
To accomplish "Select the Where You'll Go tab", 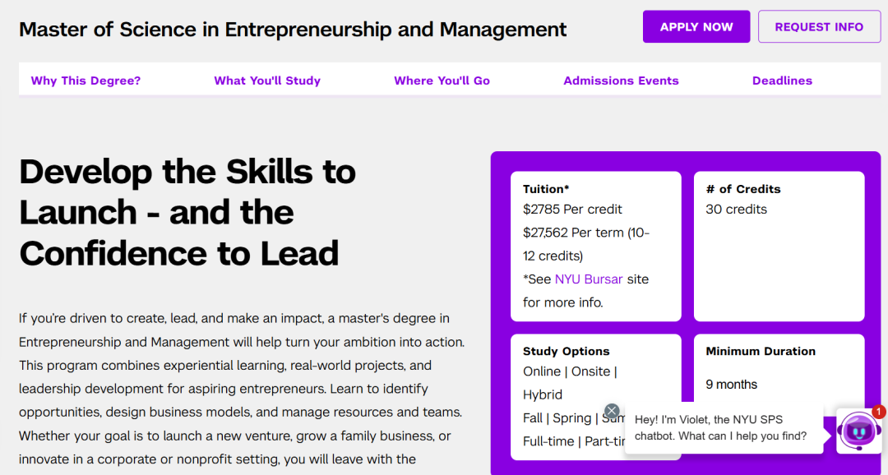I will tap(442, 81).
